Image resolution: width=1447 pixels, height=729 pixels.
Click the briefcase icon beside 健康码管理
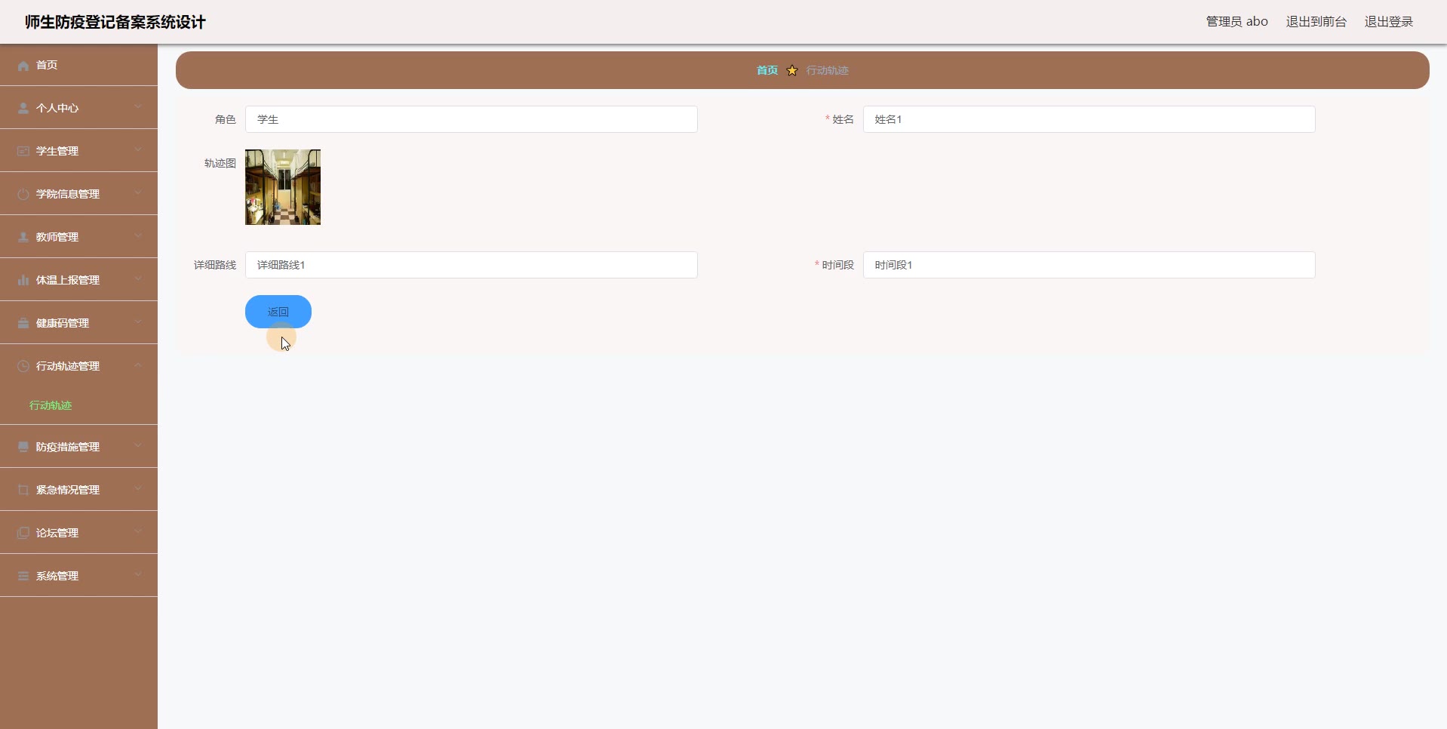coord(23,324)
